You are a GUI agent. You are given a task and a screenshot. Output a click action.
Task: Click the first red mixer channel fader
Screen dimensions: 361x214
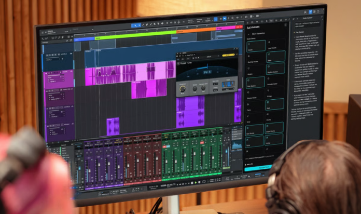128,165
